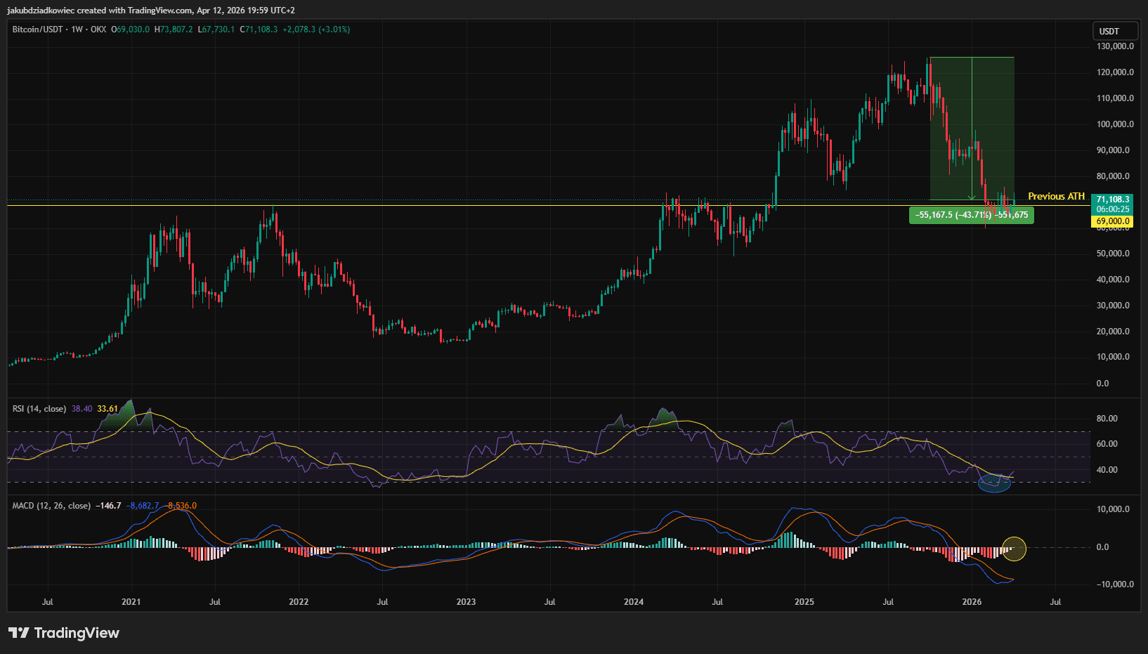Click the yellow circle on MACD histogram
The image size is (1148, 654).
1014,548
